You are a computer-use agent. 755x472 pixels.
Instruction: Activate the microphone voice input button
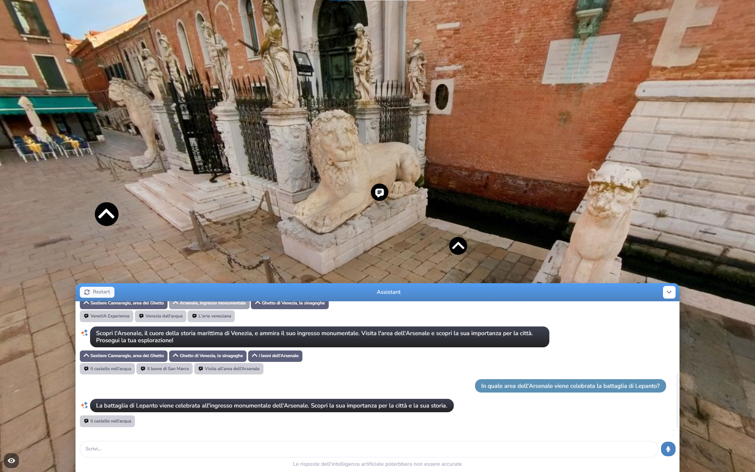pos(668,449)
